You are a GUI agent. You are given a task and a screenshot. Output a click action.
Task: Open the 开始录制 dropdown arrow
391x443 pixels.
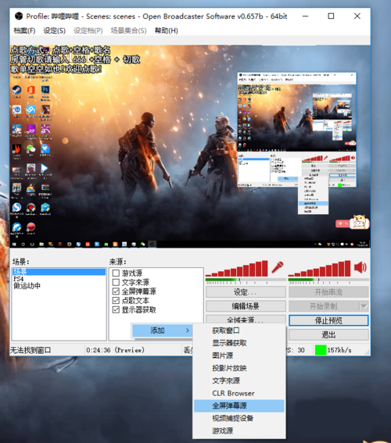point(364,306)
